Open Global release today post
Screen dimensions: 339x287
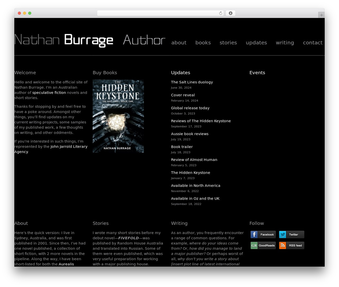(x=190, y=108)
